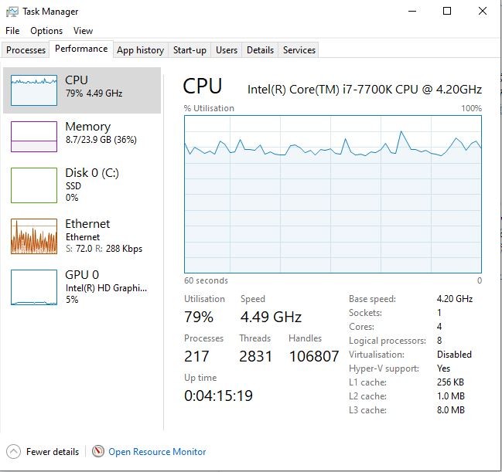Switch to the App history tab

tap(140, 50)
